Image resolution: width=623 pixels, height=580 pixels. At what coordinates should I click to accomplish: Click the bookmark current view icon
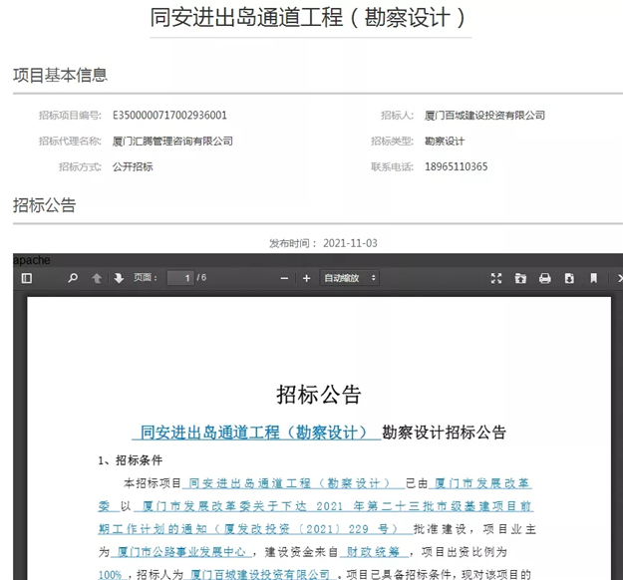click(x=594, y=278)
